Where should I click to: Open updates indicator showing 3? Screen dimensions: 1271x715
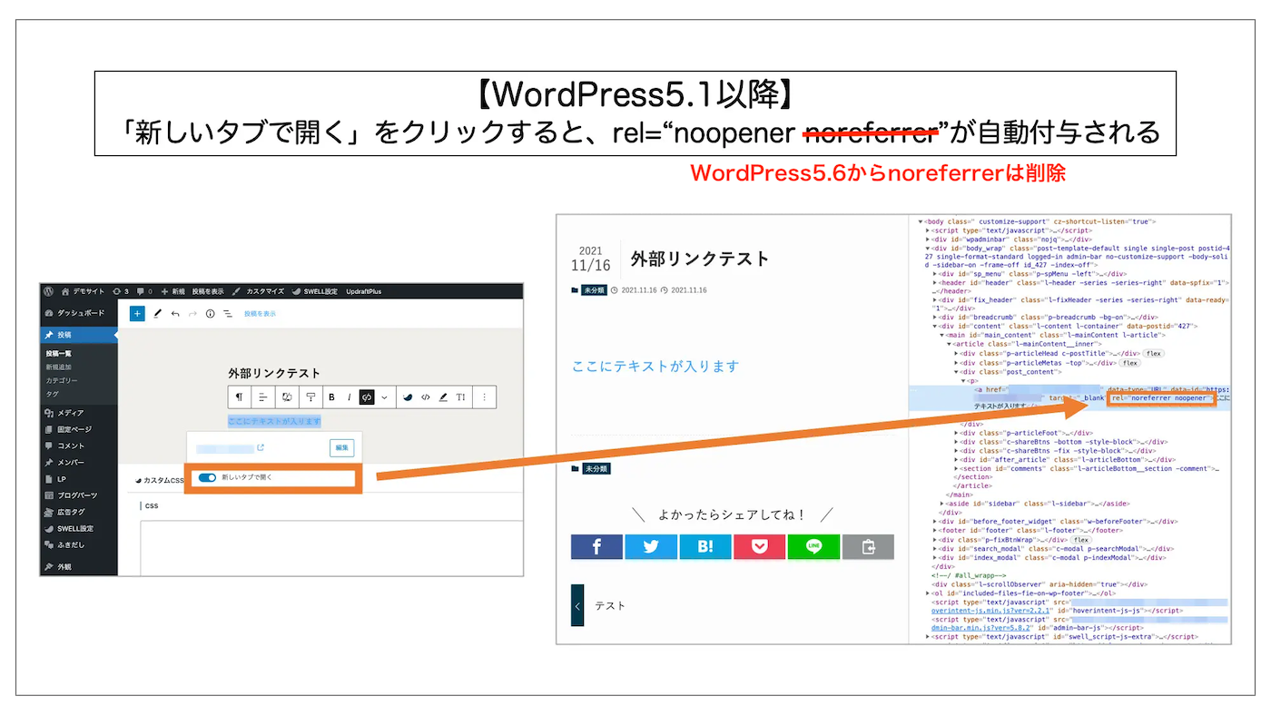pos(120,291)
